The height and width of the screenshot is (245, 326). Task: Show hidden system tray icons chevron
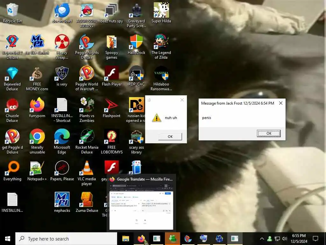pos(262,239)
